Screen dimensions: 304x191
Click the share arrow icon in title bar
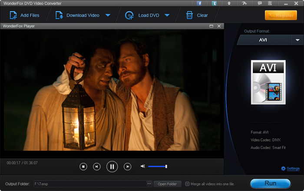[x=244, y=3]
